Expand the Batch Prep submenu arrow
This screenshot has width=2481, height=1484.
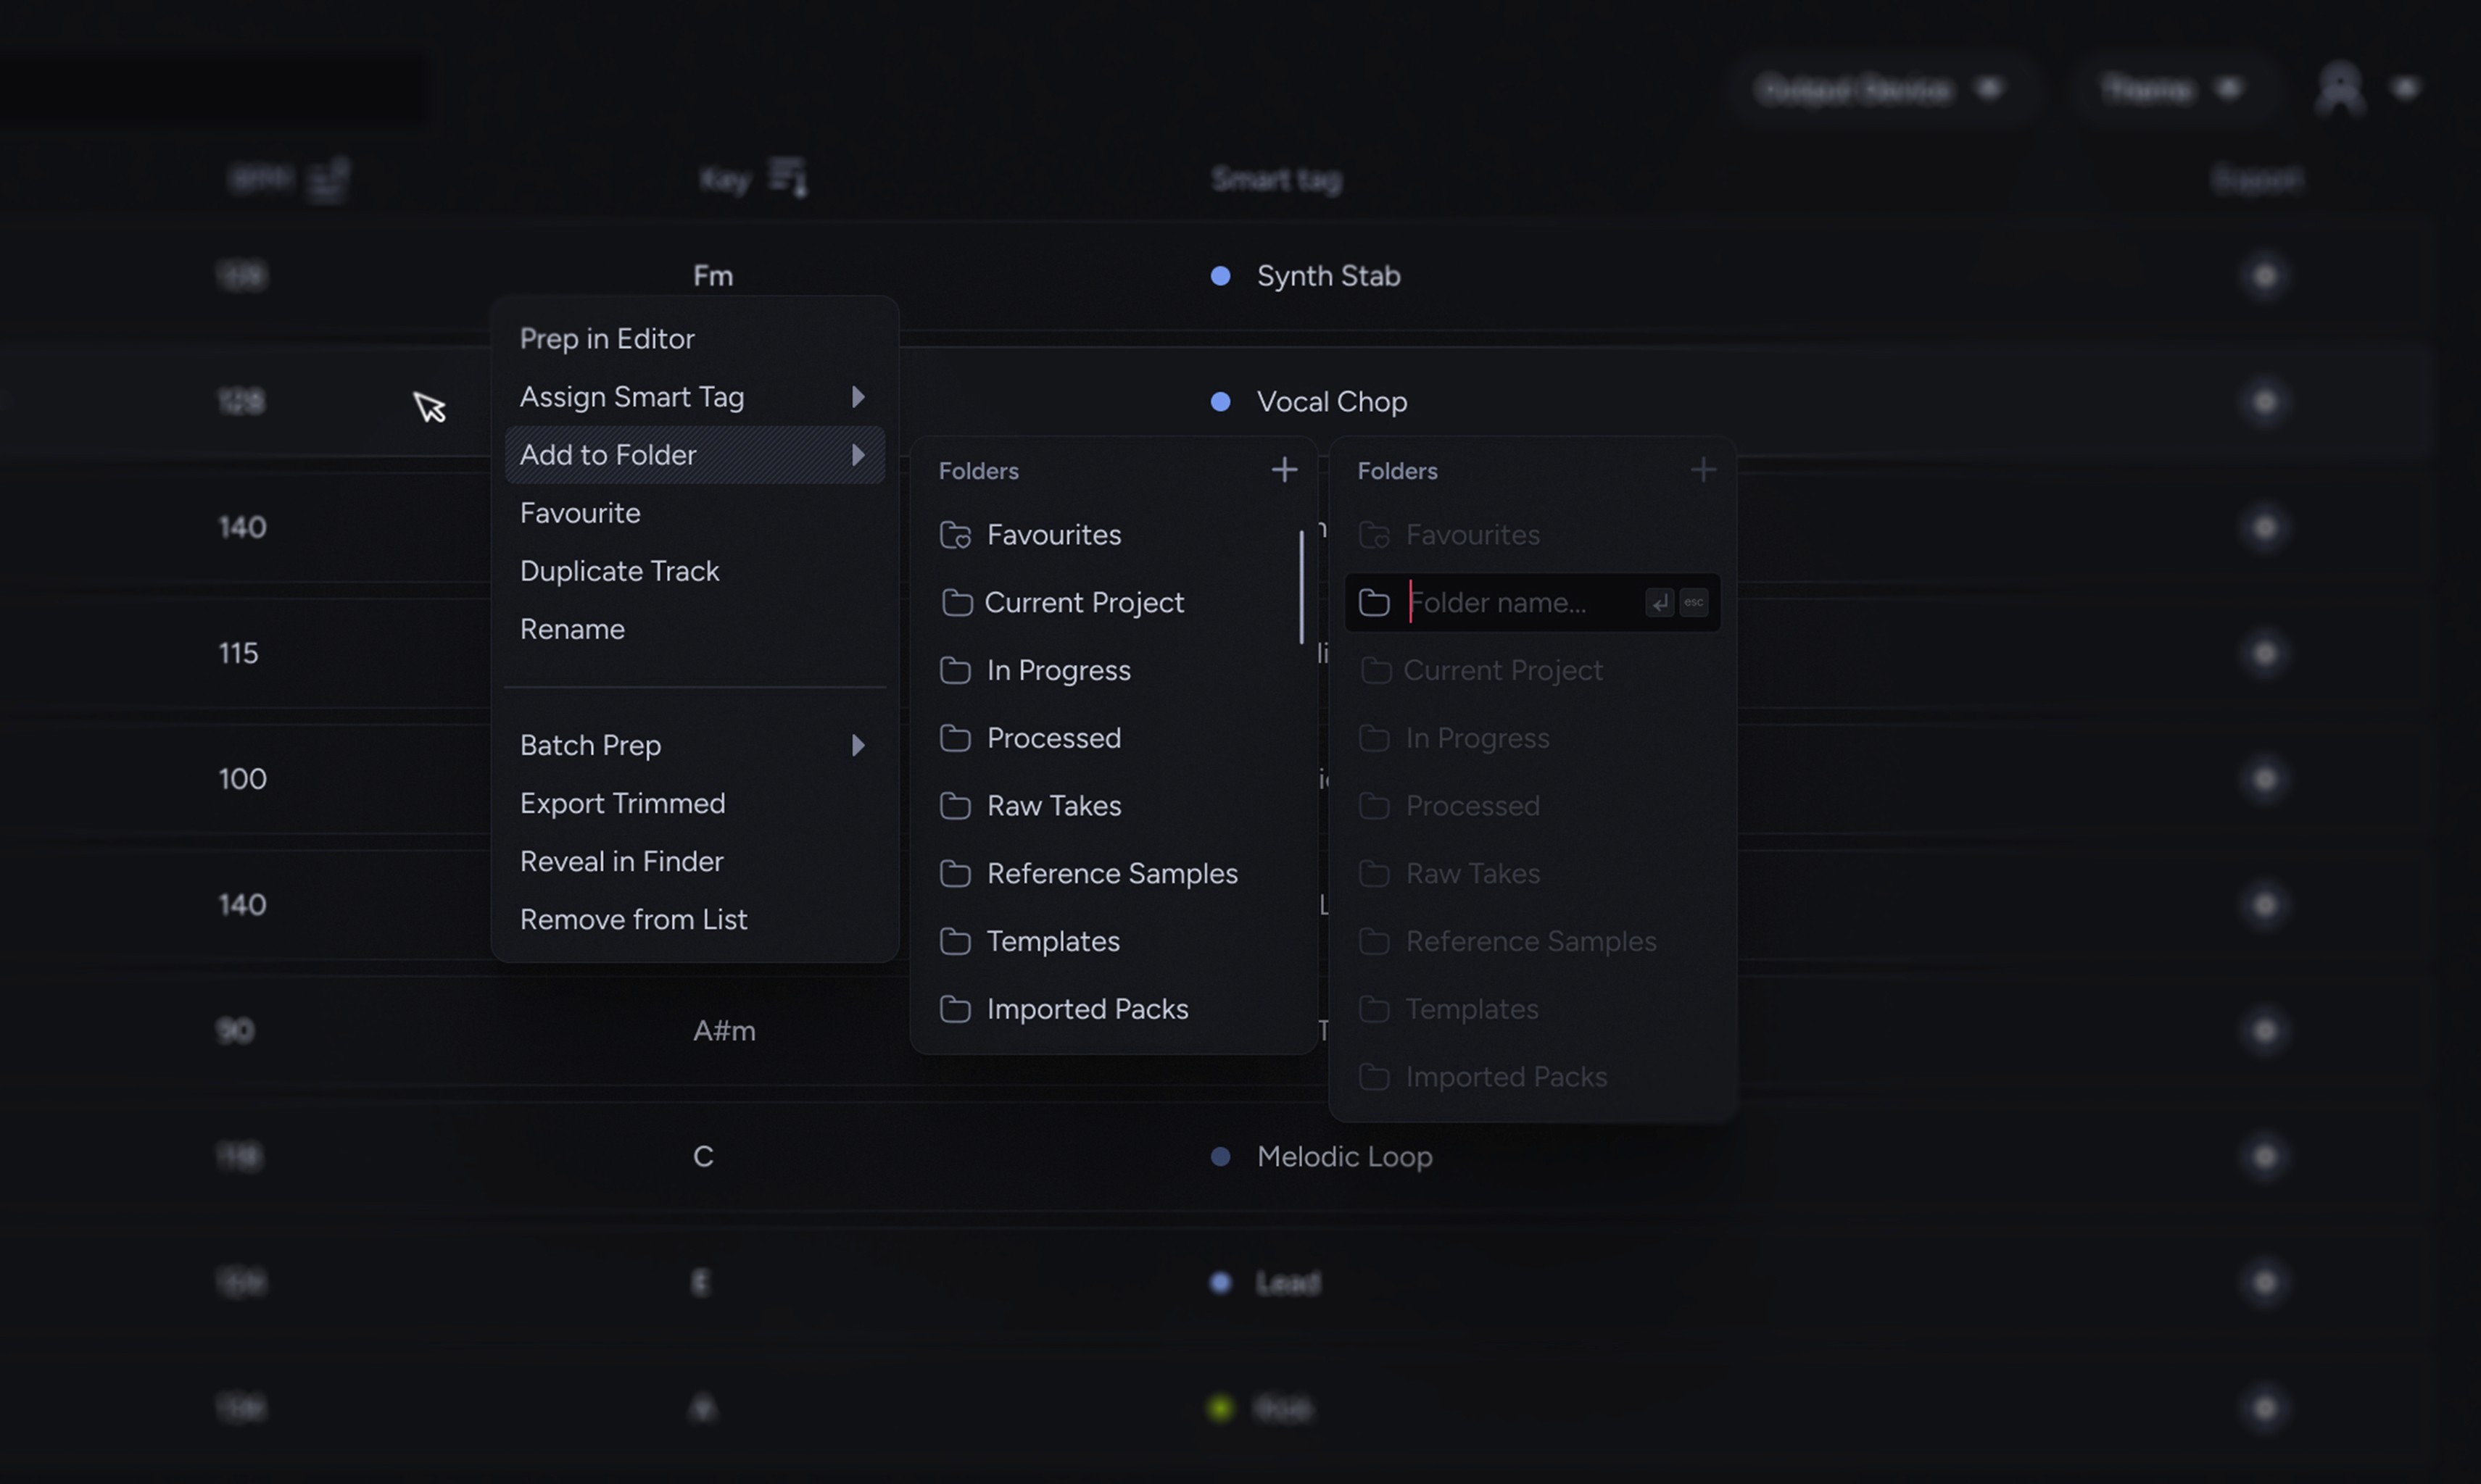point(858,745)
